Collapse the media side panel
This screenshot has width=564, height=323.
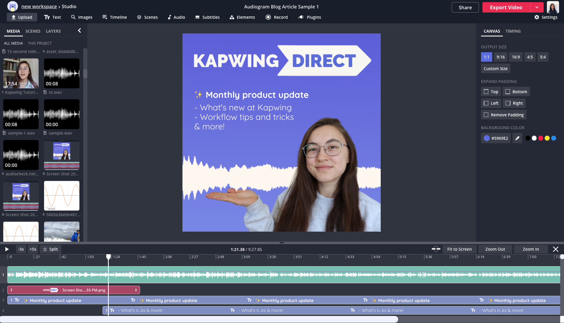click(79, 30)
